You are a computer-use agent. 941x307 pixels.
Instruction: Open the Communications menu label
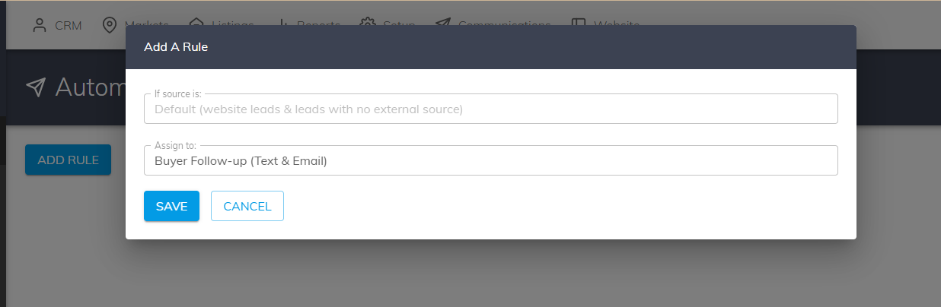(504, 24)
